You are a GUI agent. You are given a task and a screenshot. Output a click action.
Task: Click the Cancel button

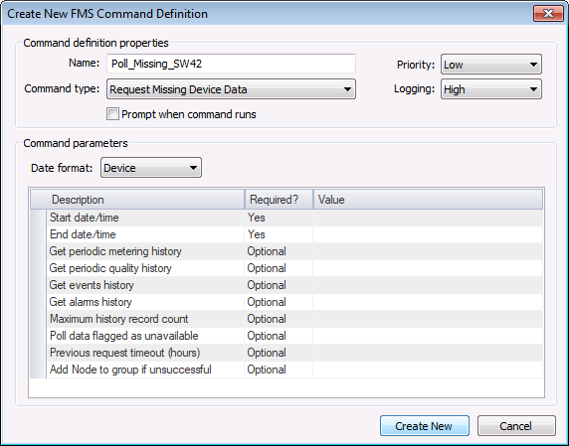tap(516, 426)
